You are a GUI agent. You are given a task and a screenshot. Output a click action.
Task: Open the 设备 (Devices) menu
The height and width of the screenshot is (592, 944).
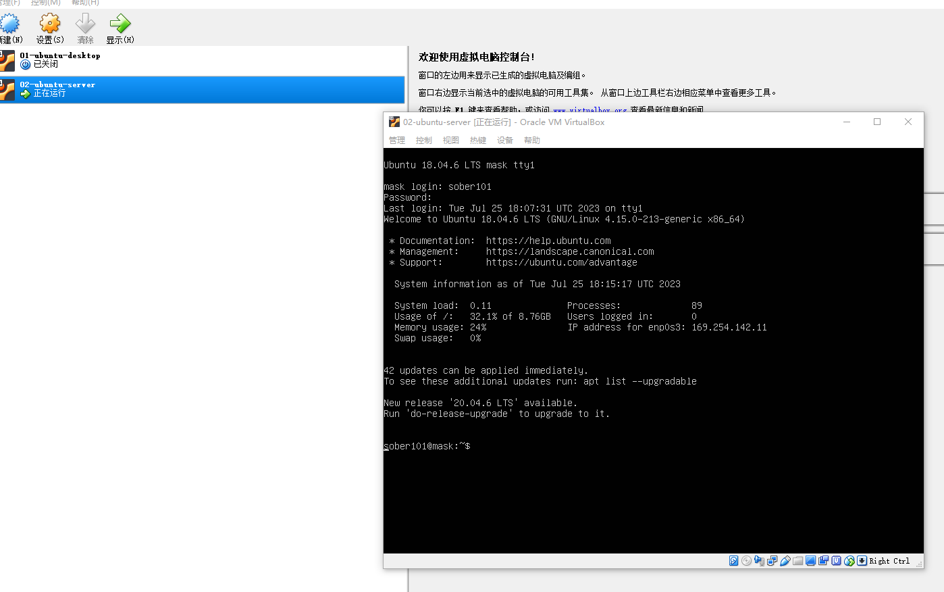coord(504,140)
